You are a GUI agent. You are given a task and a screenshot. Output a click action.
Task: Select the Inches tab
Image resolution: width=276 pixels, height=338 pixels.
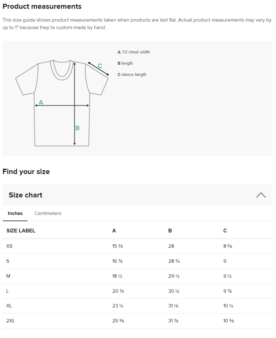click(15, 213)
